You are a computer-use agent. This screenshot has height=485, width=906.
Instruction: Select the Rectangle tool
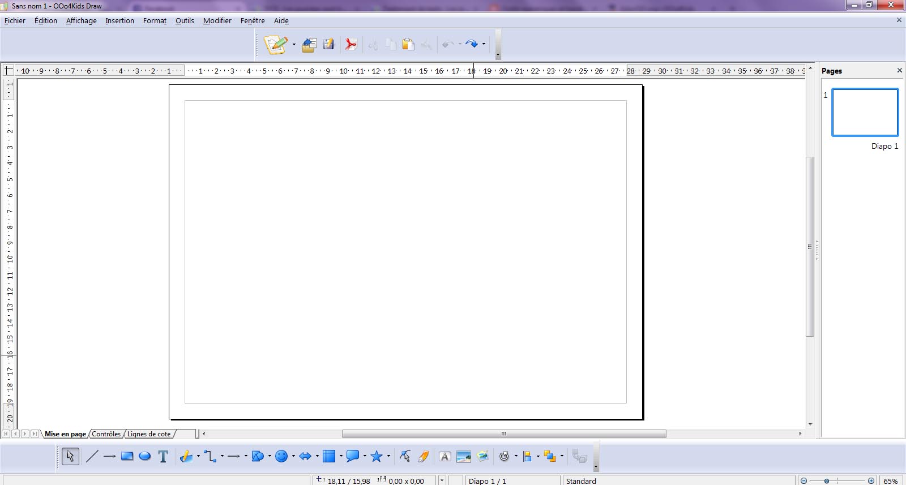click(127, 456)
